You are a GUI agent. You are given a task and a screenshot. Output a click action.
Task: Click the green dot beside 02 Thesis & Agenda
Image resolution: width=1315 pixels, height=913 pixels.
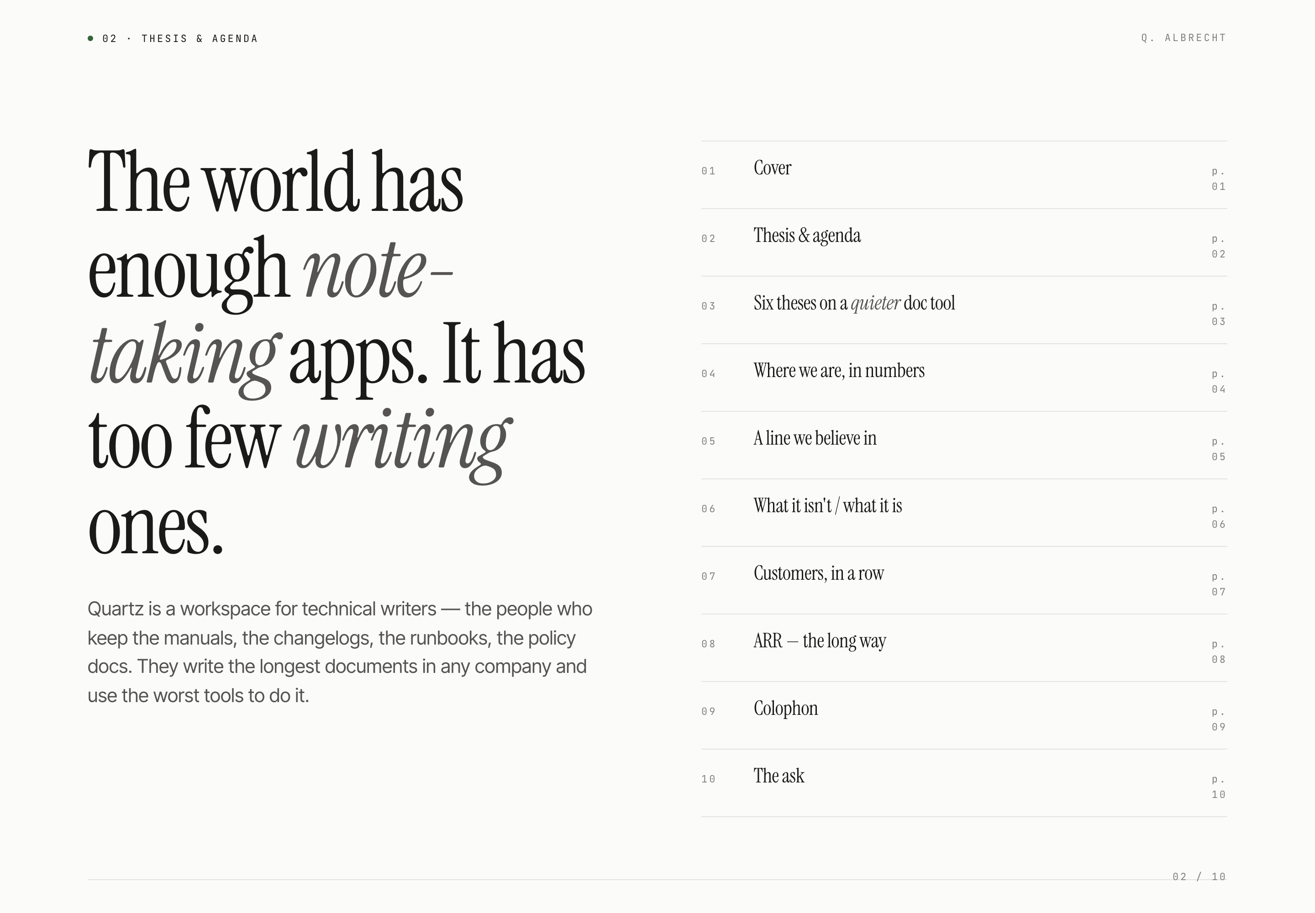(x=90, y=38)
